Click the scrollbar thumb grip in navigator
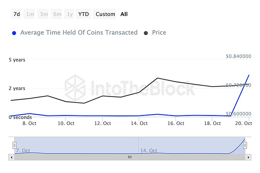Viewport: 260px width, 173px height. [130, 157]
